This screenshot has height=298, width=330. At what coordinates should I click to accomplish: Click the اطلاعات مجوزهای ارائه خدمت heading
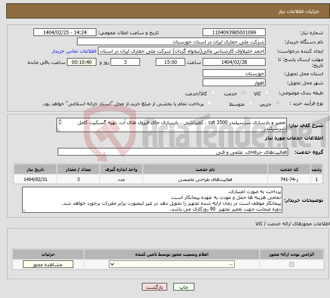[293, 224]
